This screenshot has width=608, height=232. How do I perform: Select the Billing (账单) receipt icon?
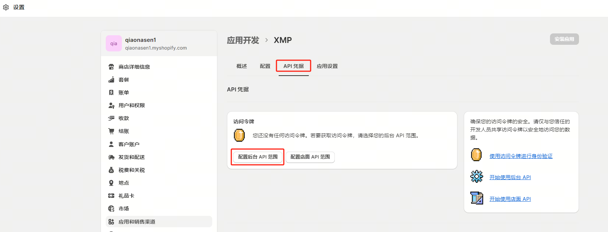click(x=111, y=93)
